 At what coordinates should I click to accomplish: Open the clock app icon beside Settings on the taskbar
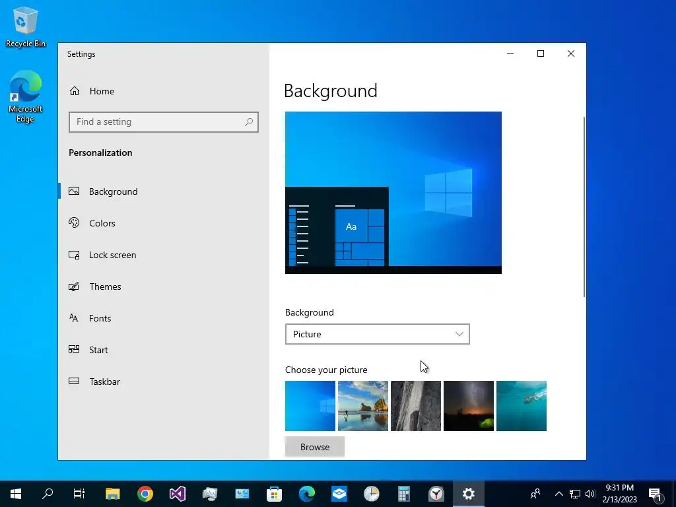pos(436,494)
